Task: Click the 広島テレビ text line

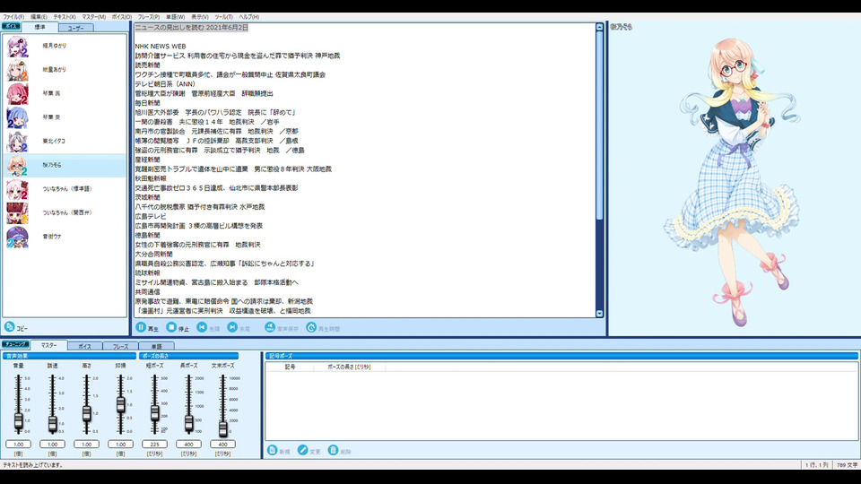Action: (151, 216)
